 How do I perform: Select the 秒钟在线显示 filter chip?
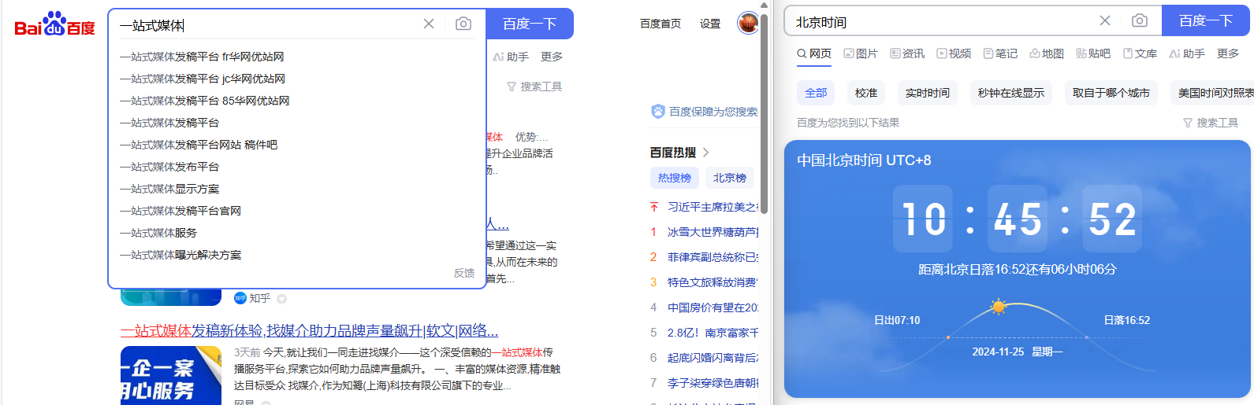pyautogui.click(x=1011, y=93)
